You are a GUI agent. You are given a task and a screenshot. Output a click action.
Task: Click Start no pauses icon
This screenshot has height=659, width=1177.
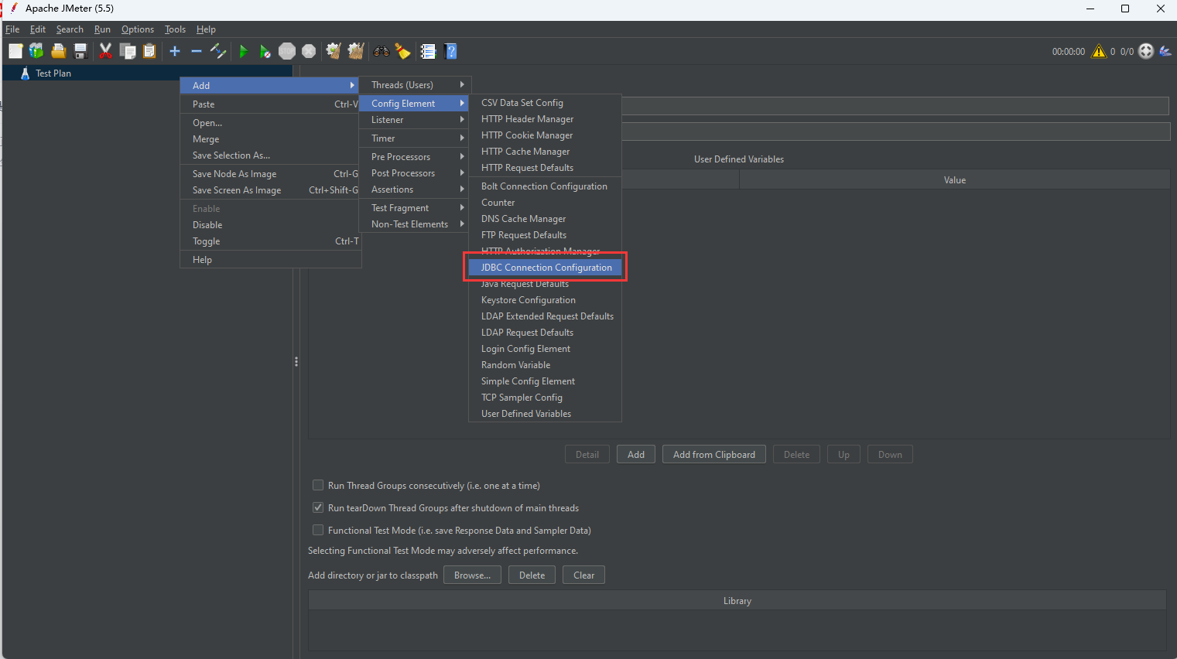pos(265,51)
